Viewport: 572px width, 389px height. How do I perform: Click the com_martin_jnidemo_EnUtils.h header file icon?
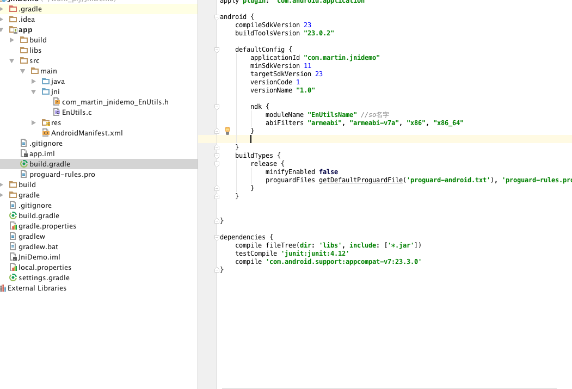(x=57, y=102)
